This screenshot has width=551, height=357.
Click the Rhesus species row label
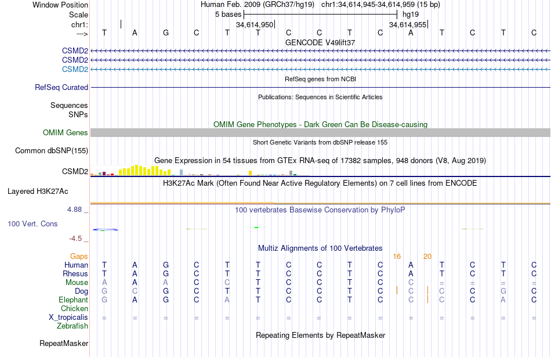coord(75,273)
